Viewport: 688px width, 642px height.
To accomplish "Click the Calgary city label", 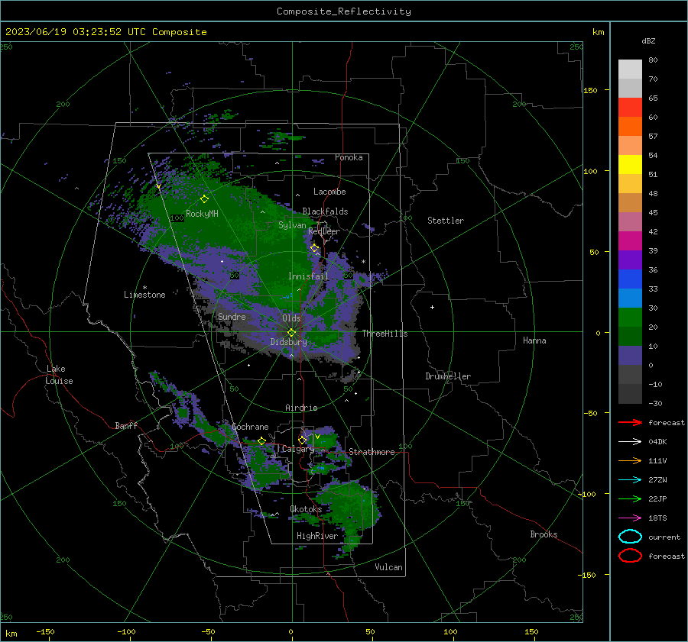I will [x=298, y=449].
